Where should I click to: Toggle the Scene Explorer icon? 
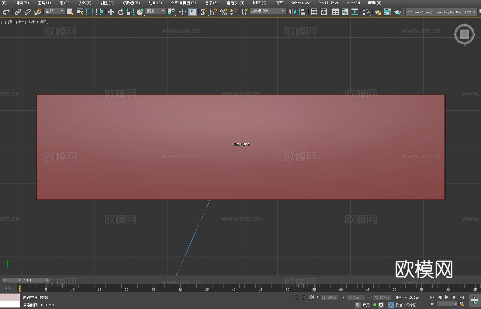[314, 12]
